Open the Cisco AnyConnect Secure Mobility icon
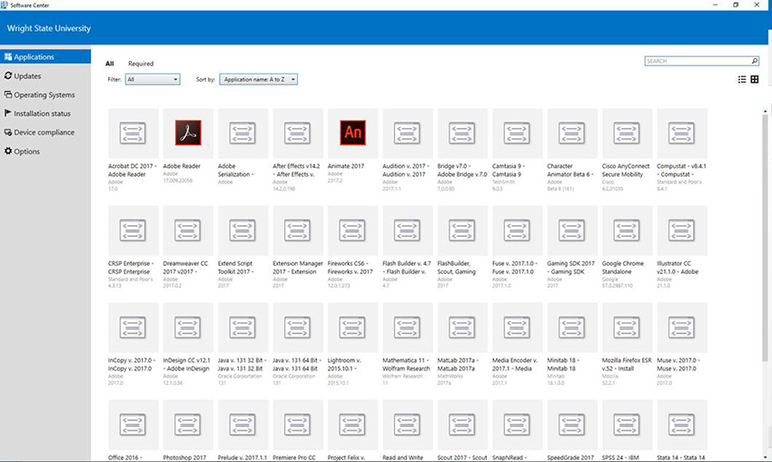 (627, 133)
